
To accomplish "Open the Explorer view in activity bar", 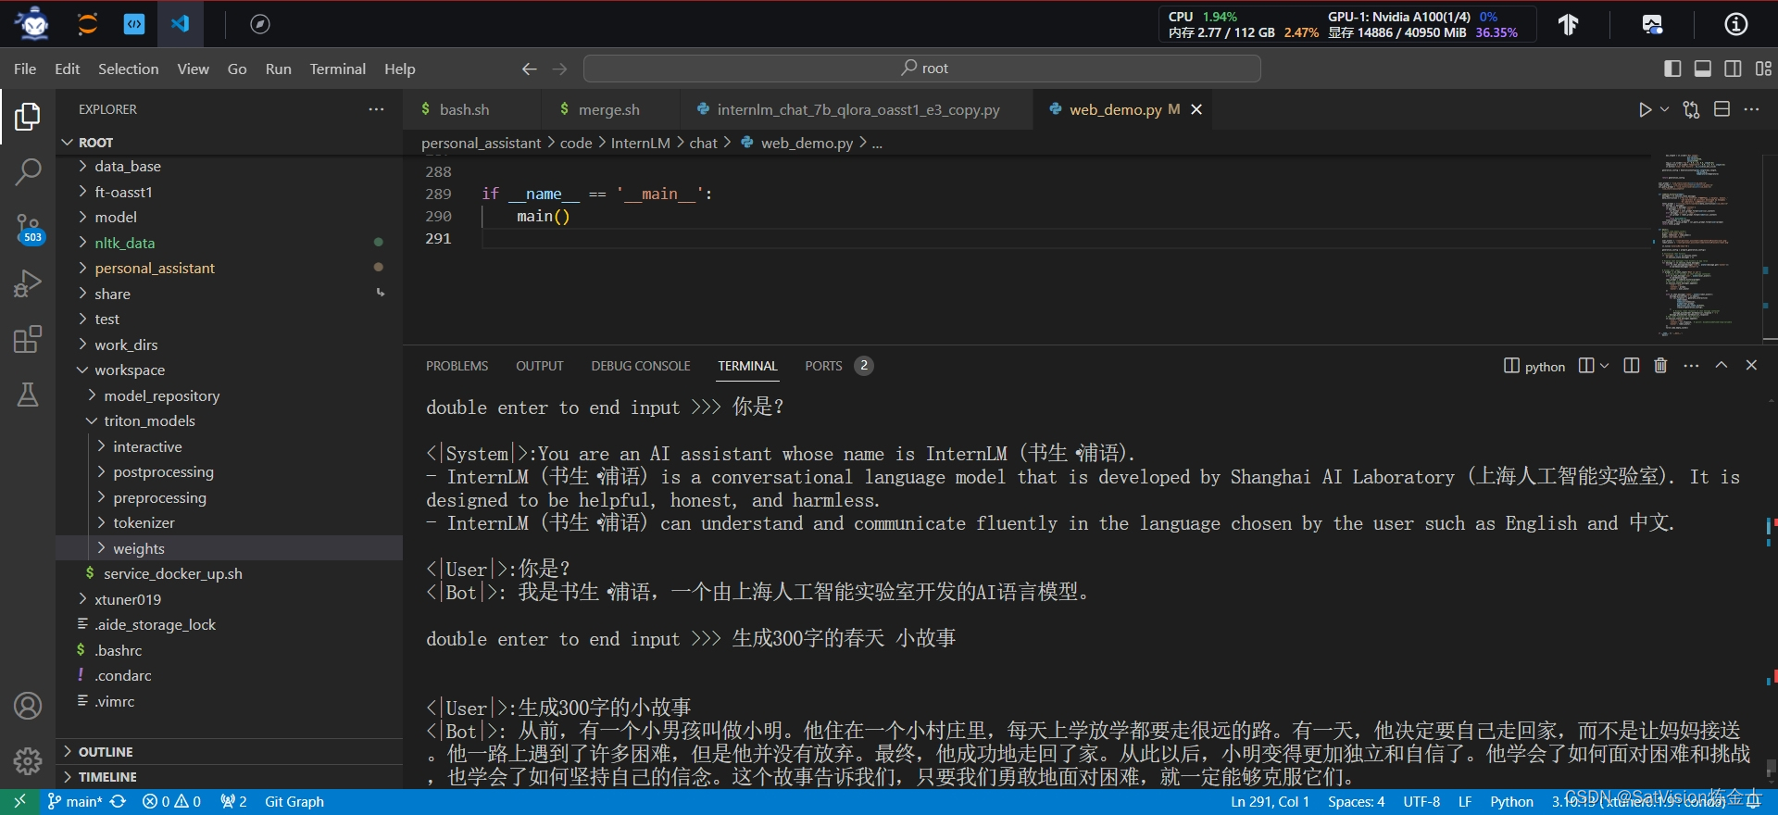I will (x=28, y=117).
